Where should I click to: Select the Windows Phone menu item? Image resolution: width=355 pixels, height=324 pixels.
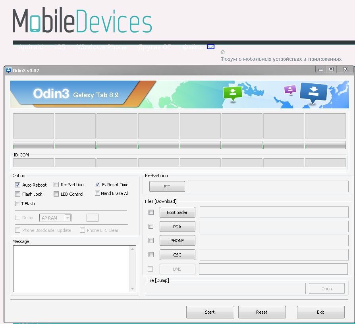coord(102,47)
